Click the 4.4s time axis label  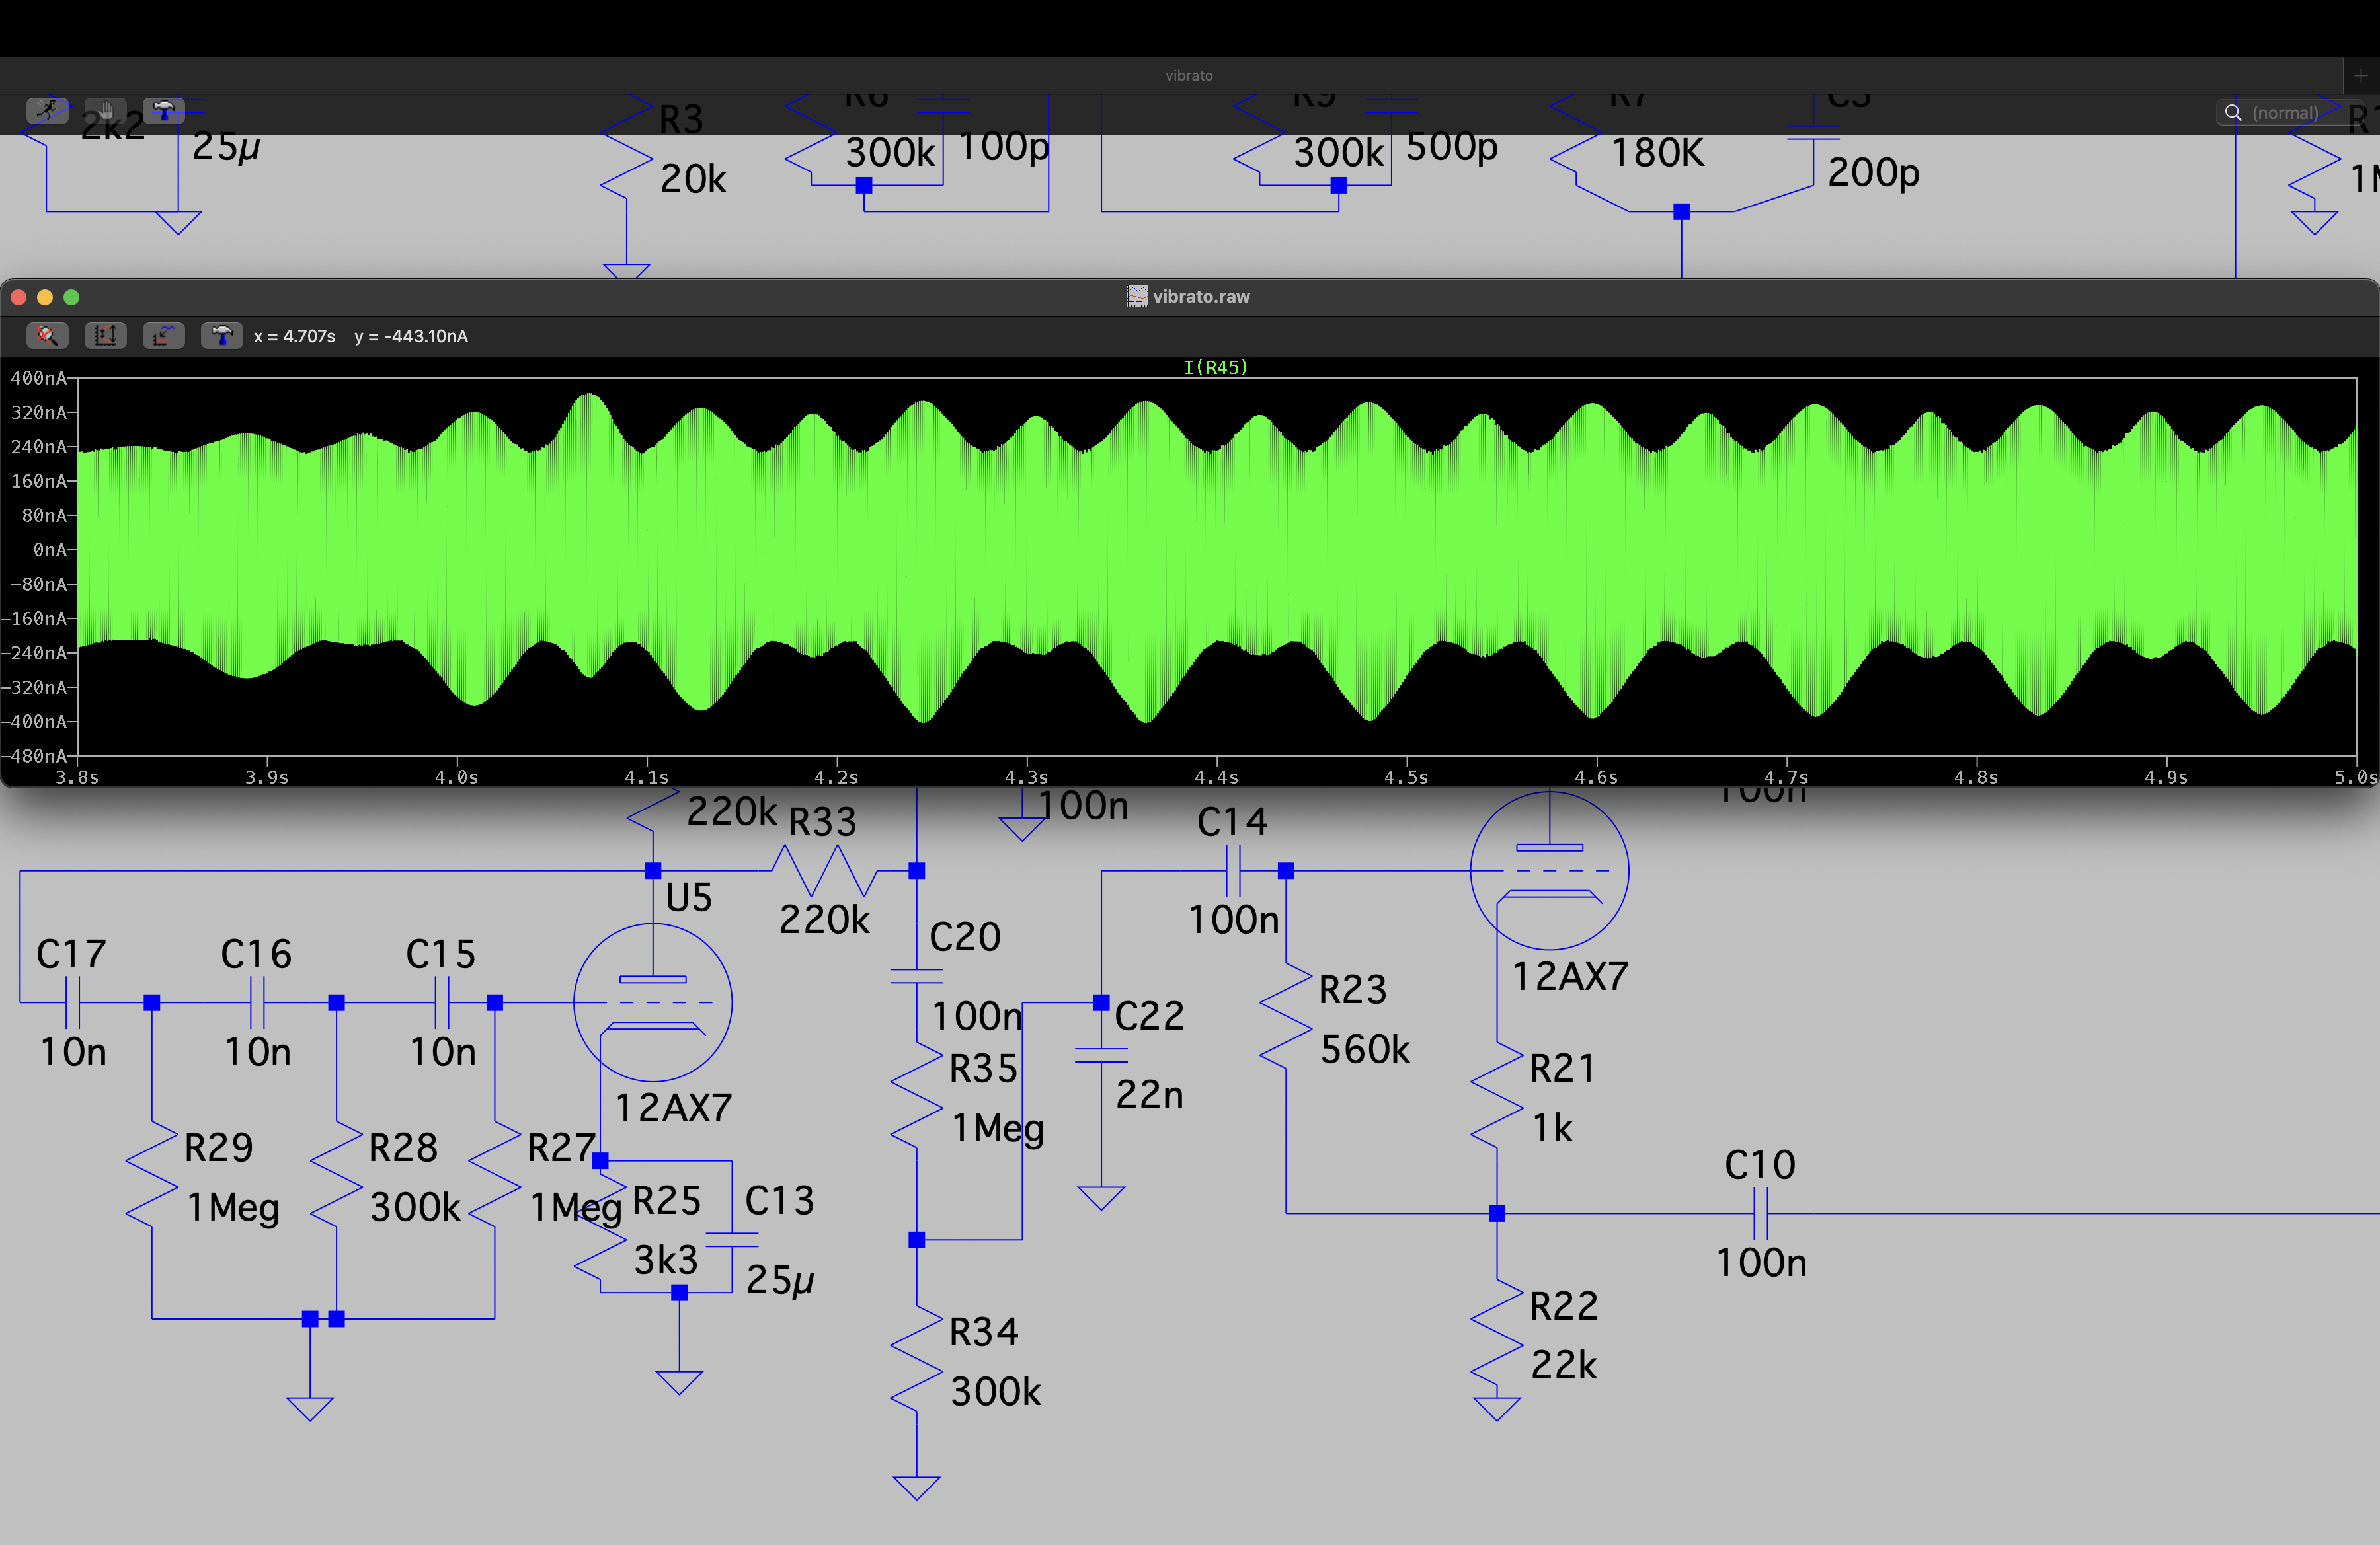1216,776
